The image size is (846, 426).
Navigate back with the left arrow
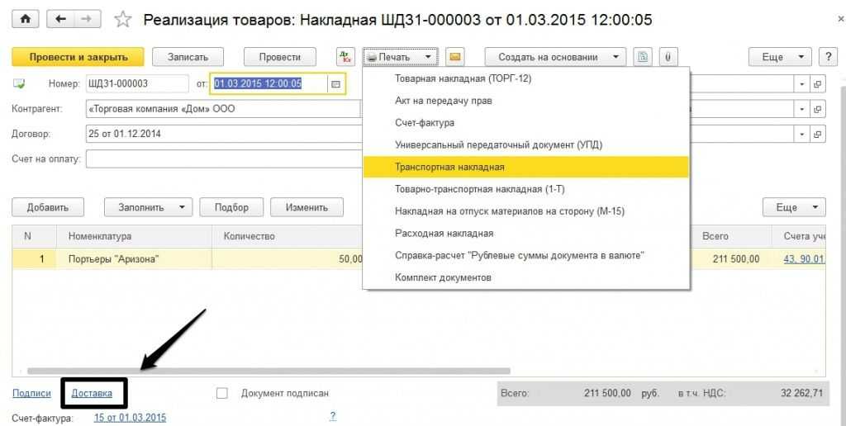click(x=59, y=20)
